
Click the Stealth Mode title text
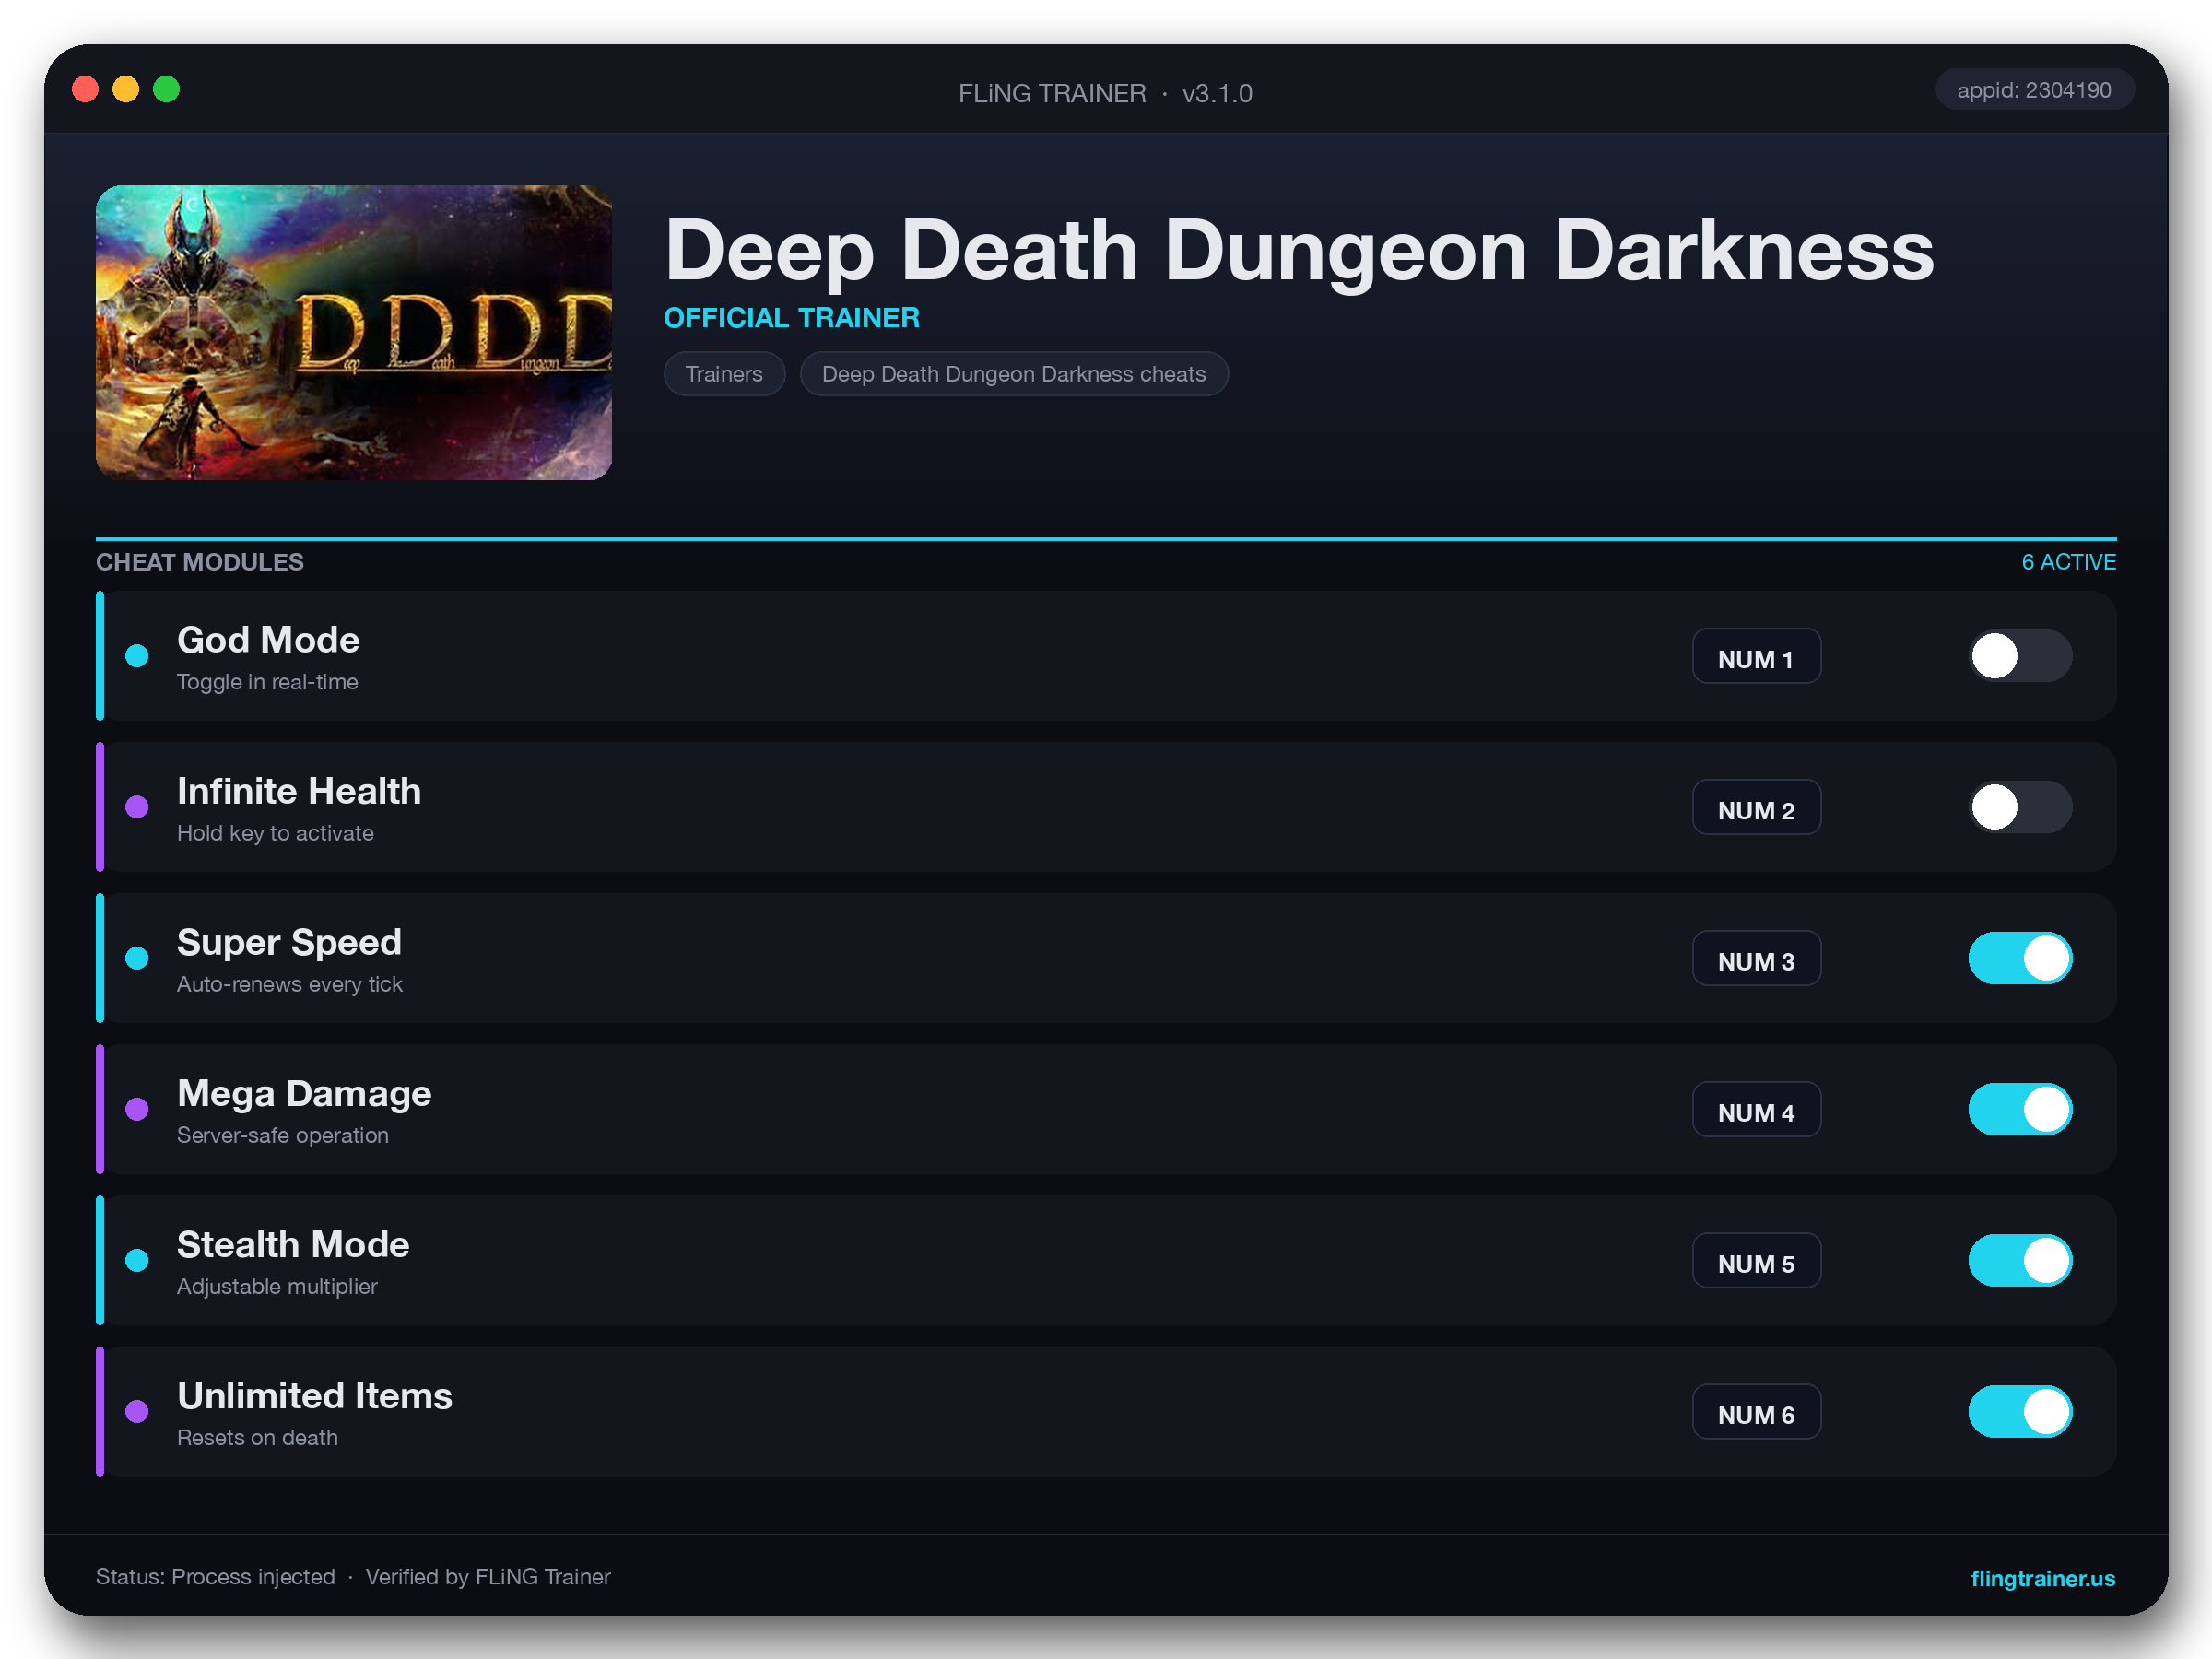293,1245
